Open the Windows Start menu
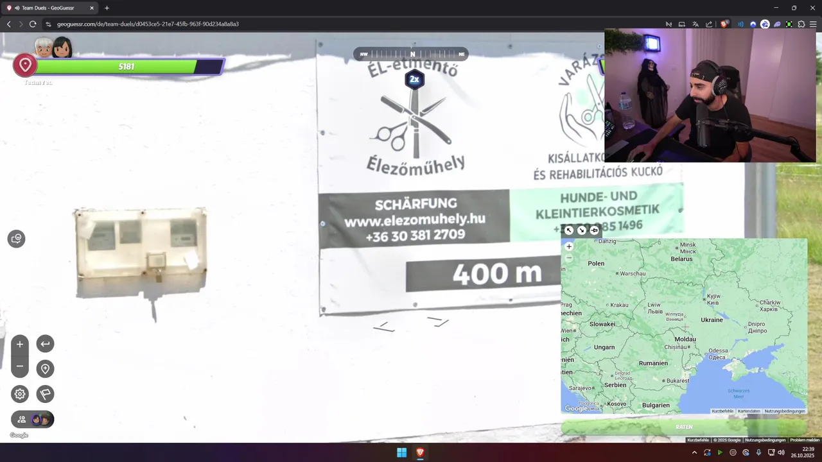The image size is (822, 462). (x=401, y=452)
